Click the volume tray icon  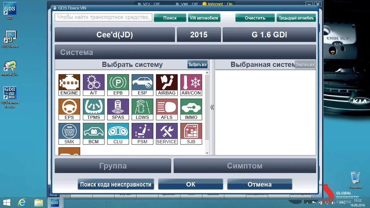pyautogui.click(x=333, y=203)
